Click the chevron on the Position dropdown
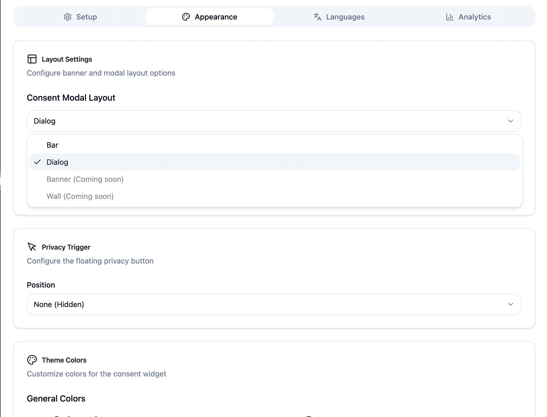 click(x=511, y=304)
